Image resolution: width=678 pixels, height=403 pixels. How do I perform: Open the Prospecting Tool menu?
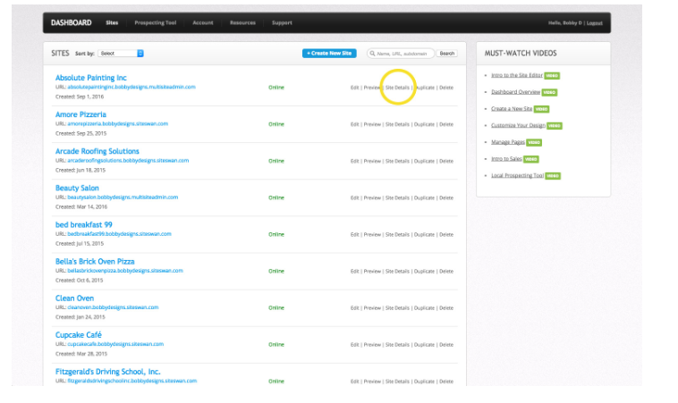[156, 22]
